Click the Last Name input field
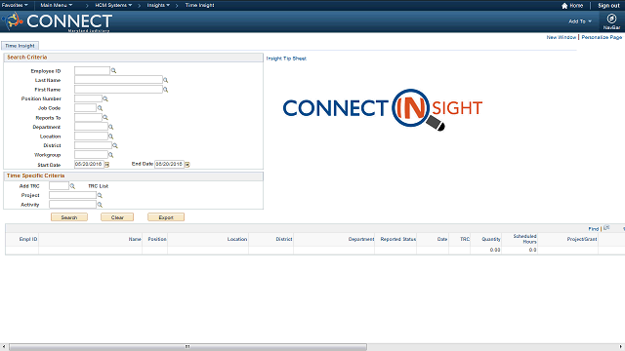 click(118, 80)
